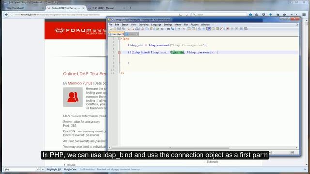The height and width of the screenshot is (174, 310).
Task: Open the Language menu in Notepad++
Action: pyautogui.click(x=156, y=25)
